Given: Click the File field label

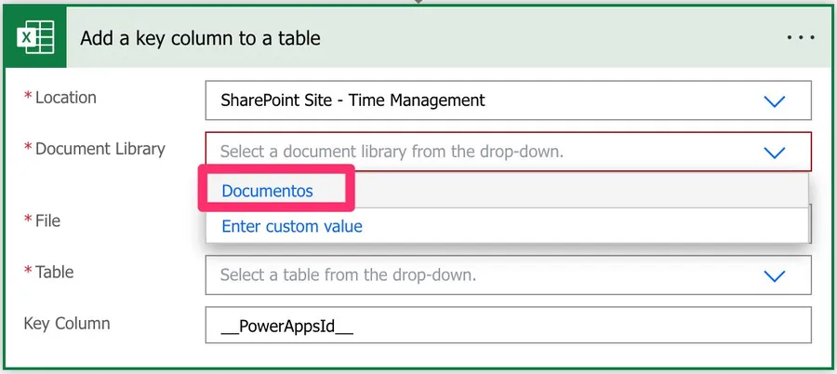Looking at the screenshot, I should point(47,221).
